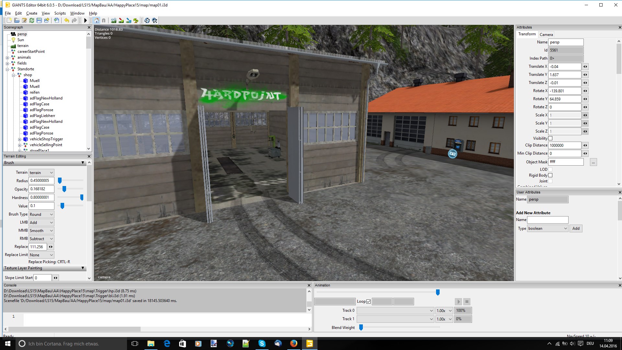Open Firefox from the taskbar

coord(294,344)
